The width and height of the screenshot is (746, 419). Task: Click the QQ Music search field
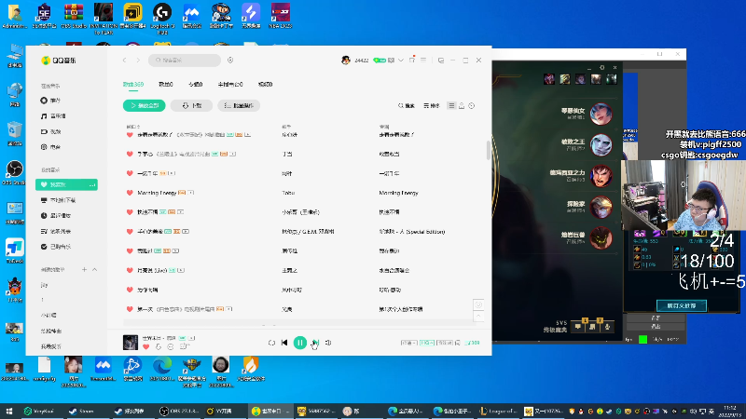coord(185,61)
